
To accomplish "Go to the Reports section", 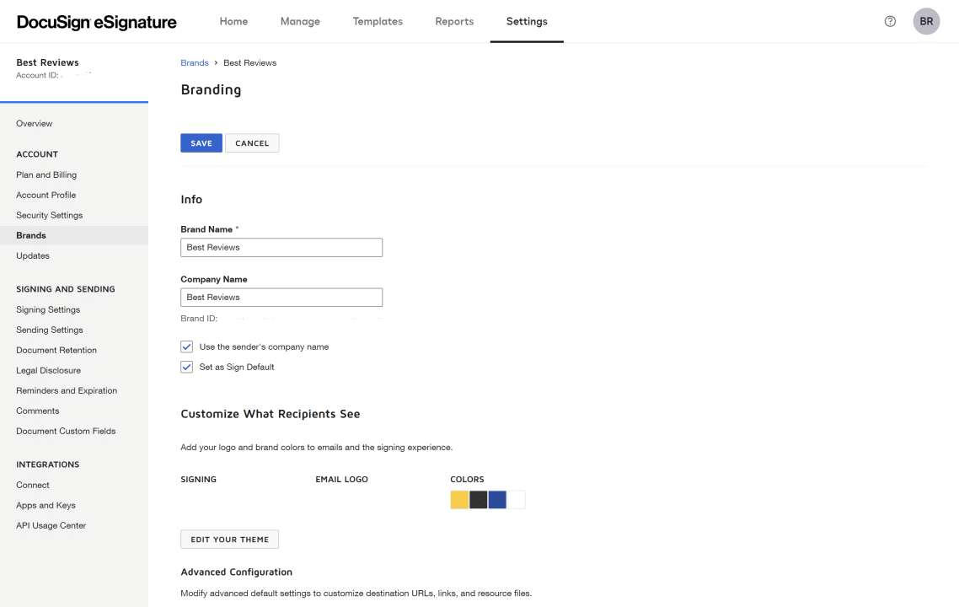I will pyautogui.click(x=454, y=21).
